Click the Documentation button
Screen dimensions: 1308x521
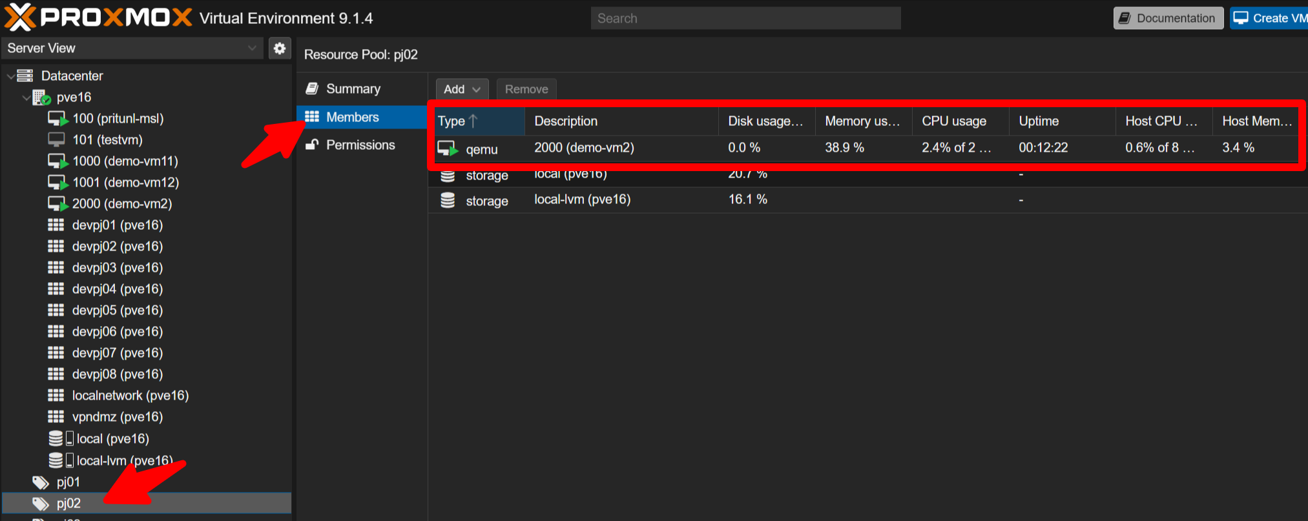pyautogui.click(x=1168, y=18)
